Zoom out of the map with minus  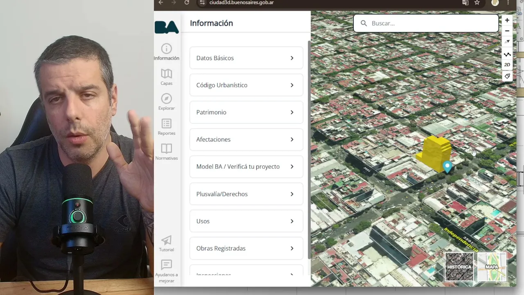(x=507, y=31)
